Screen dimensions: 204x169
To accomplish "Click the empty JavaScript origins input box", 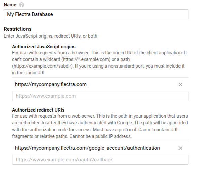I will pos(100,96).
